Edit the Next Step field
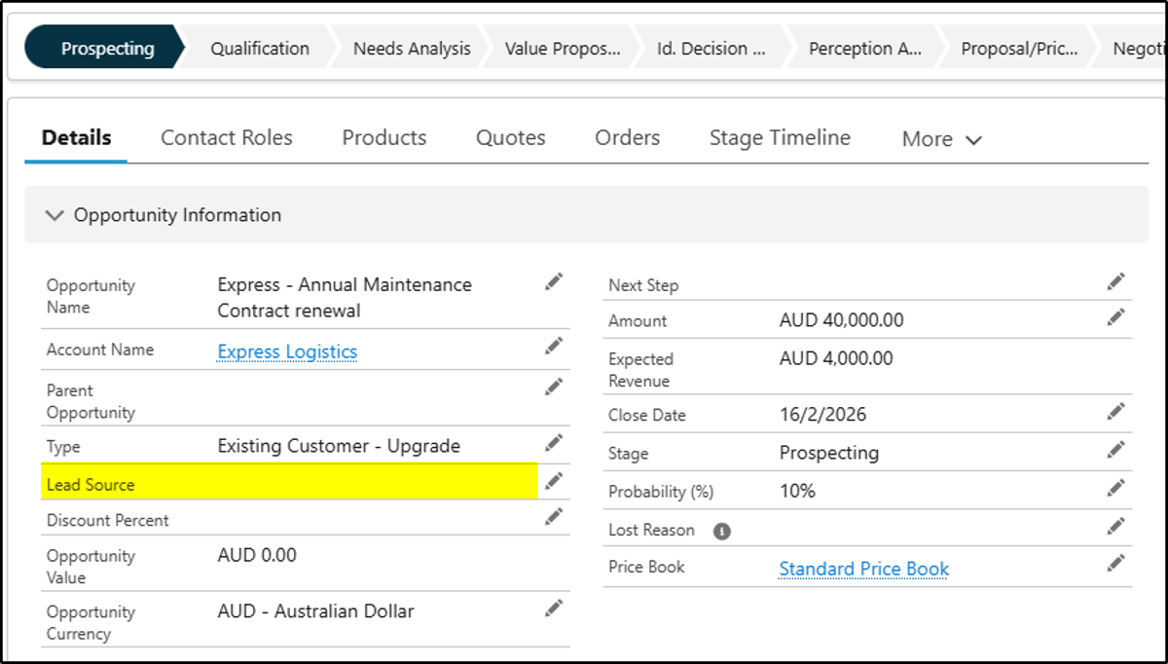Screen dimensions: 1168x664 (1115, 280)
